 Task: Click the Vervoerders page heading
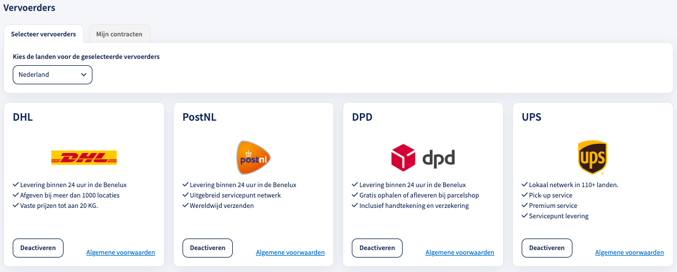pyautogui.click(x=29, y=8)
